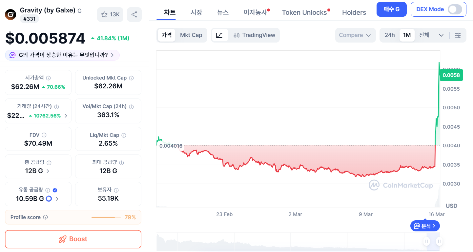Open the 분석 analysis button
The width and height of the screenshot is (473, 252).
[x=425, y=226]
